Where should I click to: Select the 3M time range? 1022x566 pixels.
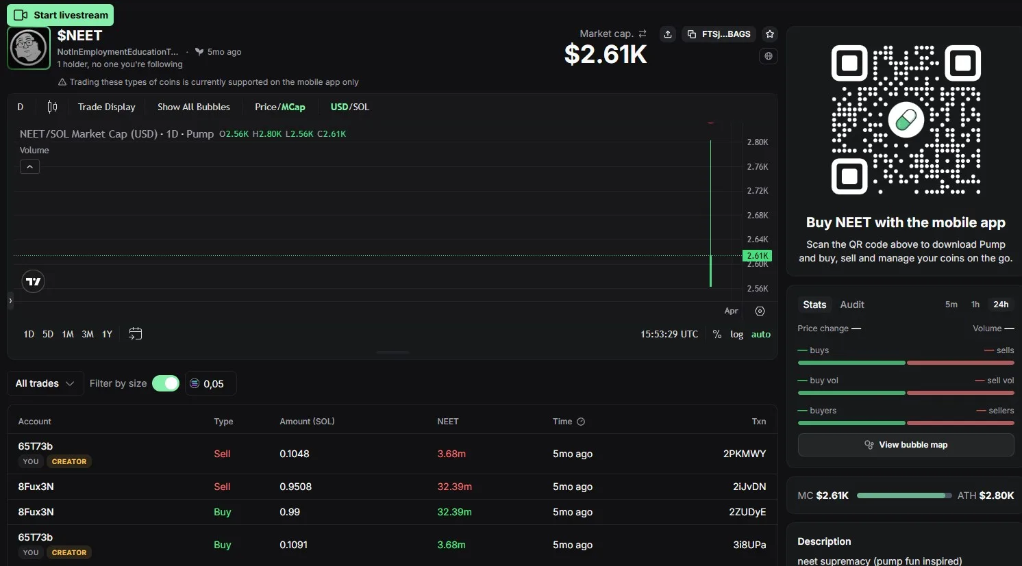click(x=88, y=334)
